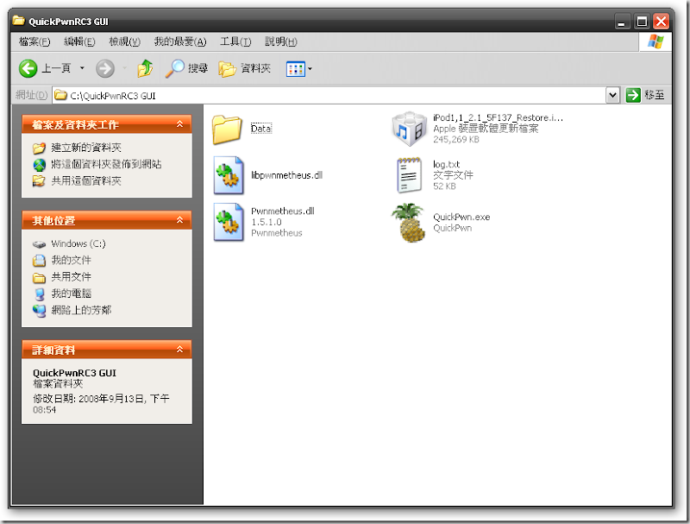Click the iPod1,1_2.1_5F137_Restore filename text
Viewport: 690px width, 524px height.
[x=498, y=117]
